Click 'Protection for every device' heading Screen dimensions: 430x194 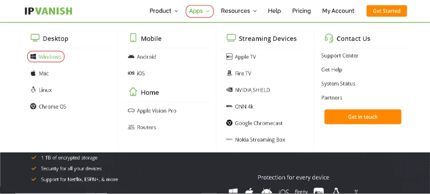pyautogui.click(x=293, y=177)
